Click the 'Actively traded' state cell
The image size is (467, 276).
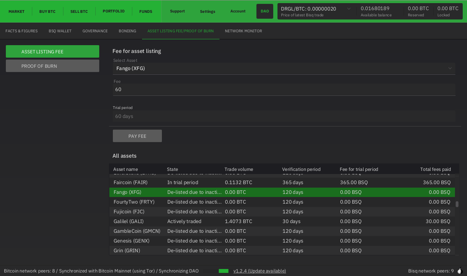pyautogui.click(x=184, y=222)
